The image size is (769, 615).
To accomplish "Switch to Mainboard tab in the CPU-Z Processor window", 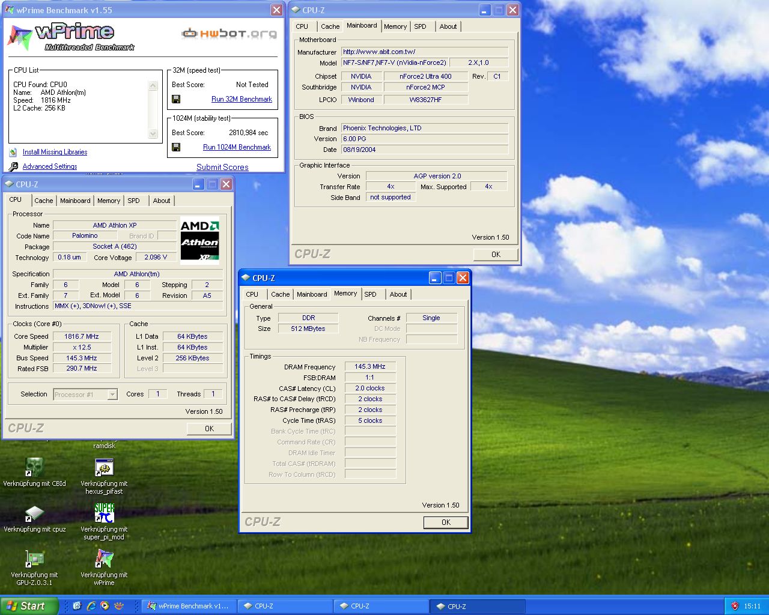I will [x=75, y=201].
